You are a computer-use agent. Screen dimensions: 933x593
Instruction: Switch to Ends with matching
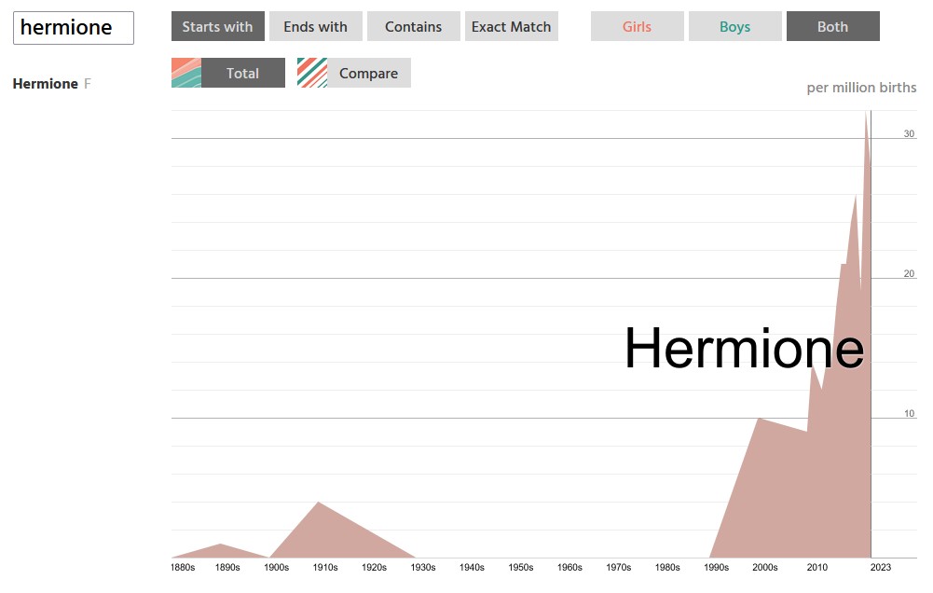point(316,27)
